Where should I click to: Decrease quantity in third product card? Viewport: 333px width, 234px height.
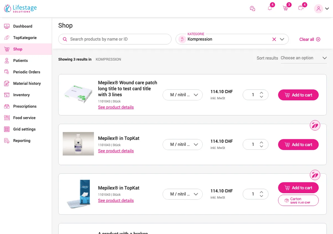pos(261,196)
